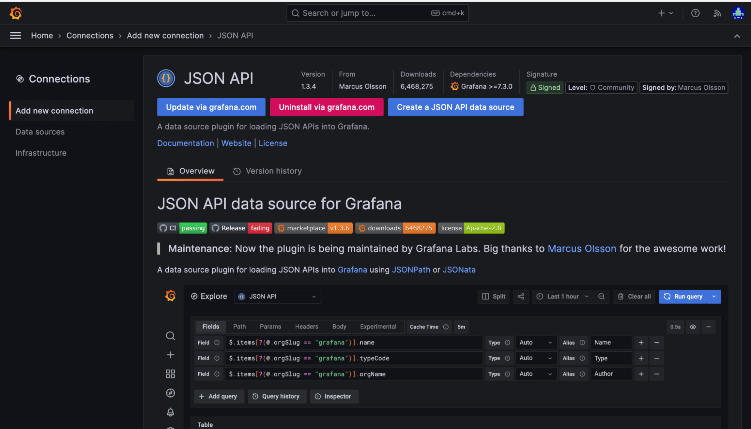Image resolution: width=751 pixels, height=429 pixels.
Task: Click the Search or jump to field
Action: click(377, 13)
